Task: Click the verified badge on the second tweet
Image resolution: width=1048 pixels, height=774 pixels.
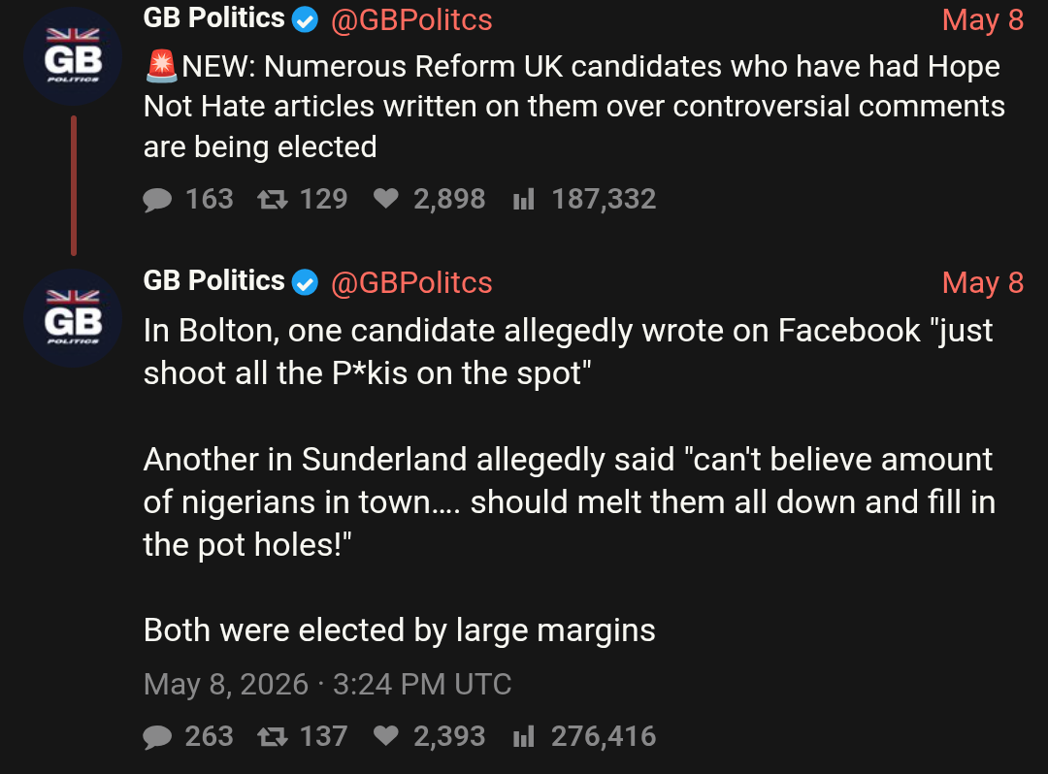Action: [x=306, y=282]
